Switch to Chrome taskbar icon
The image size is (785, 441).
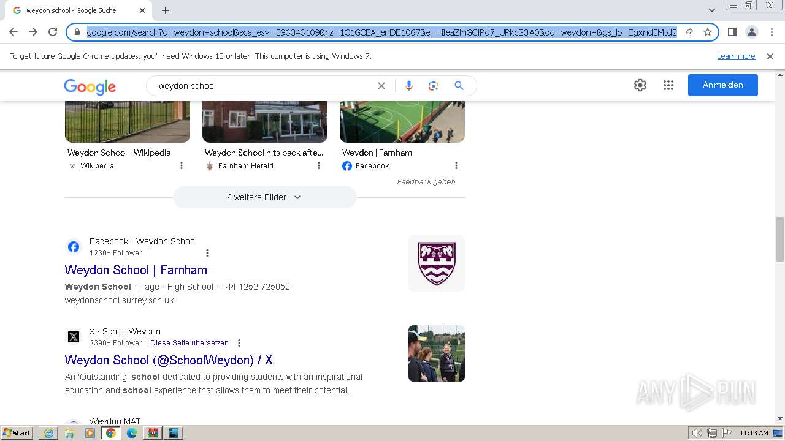[x=111, y=433]
